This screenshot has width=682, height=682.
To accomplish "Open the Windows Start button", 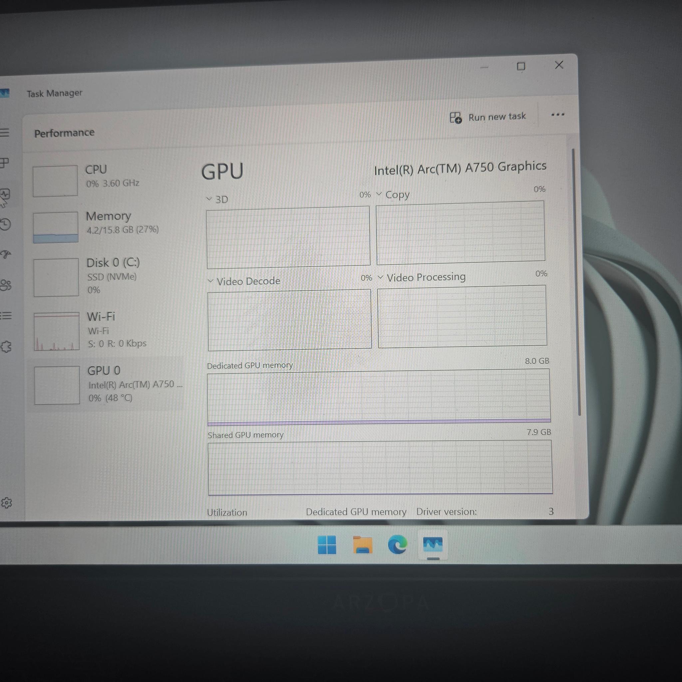I will 327,545.
